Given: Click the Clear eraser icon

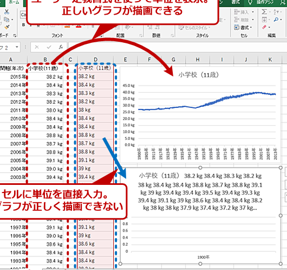Looking at the screenshot, I should point(264,27).
